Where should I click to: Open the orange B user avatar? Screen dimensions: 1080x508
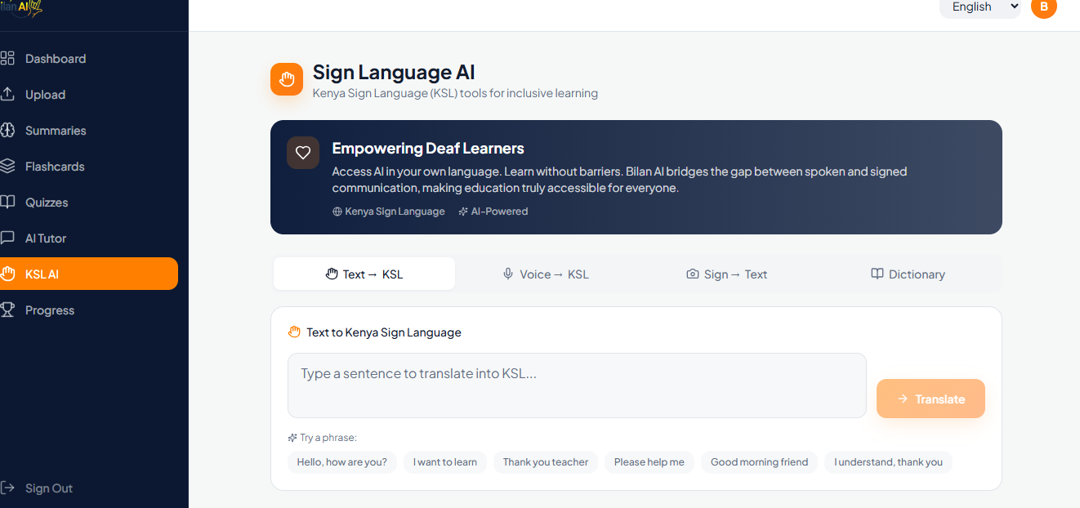1044,7
